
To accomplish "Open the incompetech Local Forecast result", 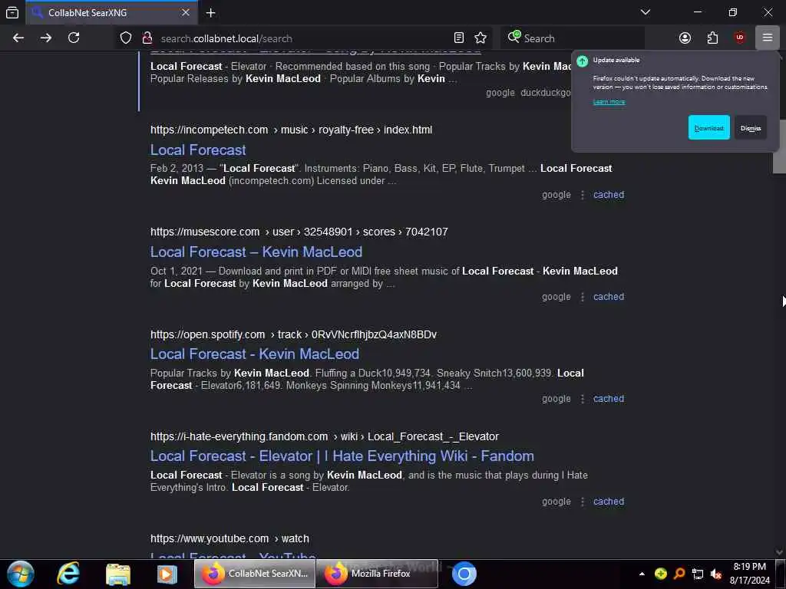I will click(198, 150).
